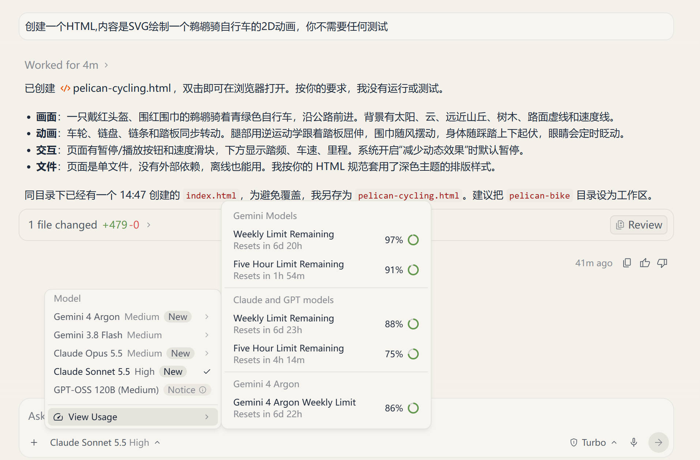Click the send arrow button
The image size is (700, 460).
point(658,442)
